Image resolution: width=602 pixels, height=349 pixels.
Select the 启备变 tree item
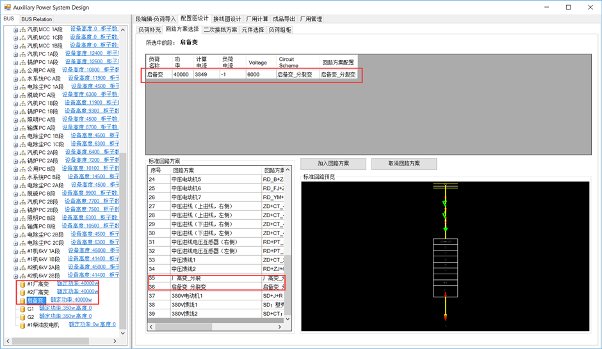36,300
